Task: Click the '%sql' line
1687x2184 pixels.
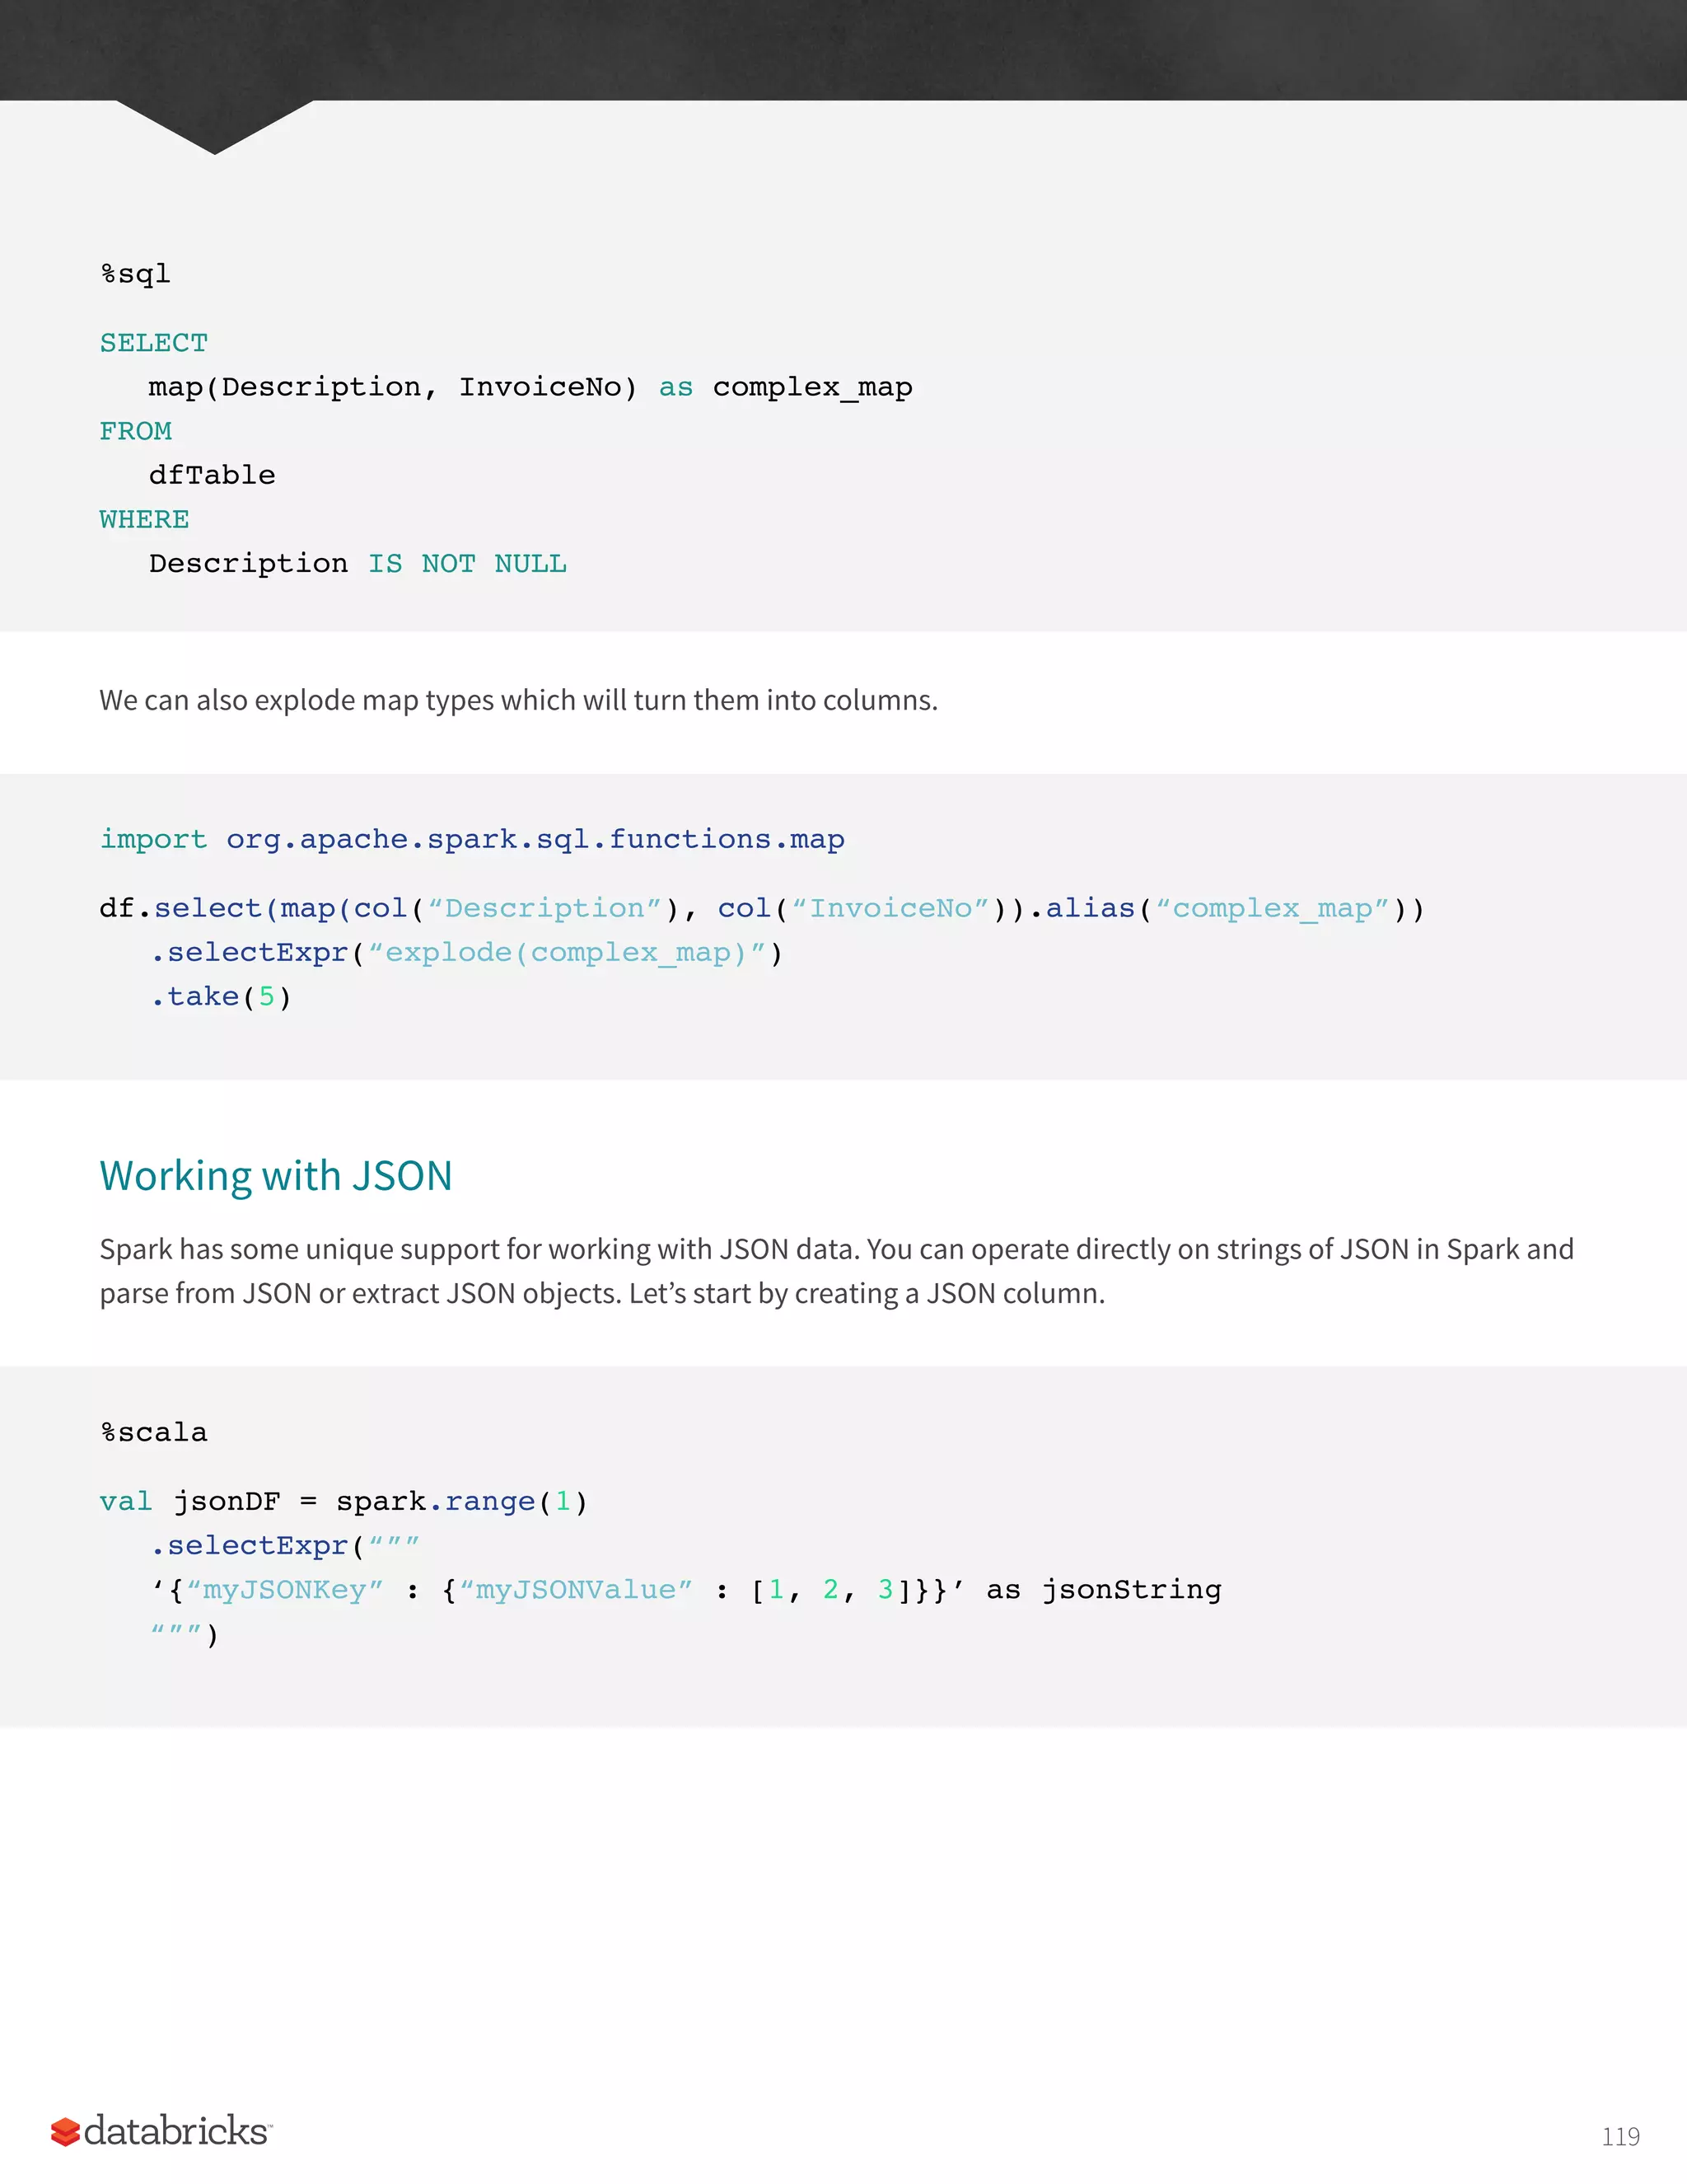Action: pyautogui.click(x=136, y=274)
